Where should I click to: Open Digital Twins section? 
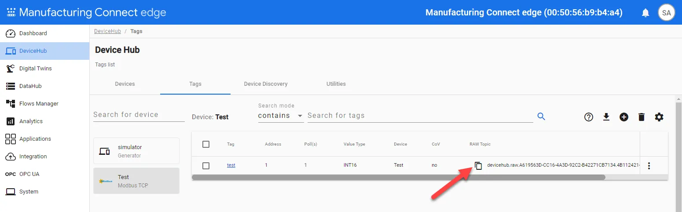click(44, 69)
